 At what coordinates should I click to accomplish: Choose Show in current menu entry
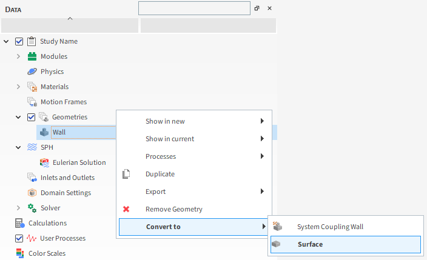194,139
